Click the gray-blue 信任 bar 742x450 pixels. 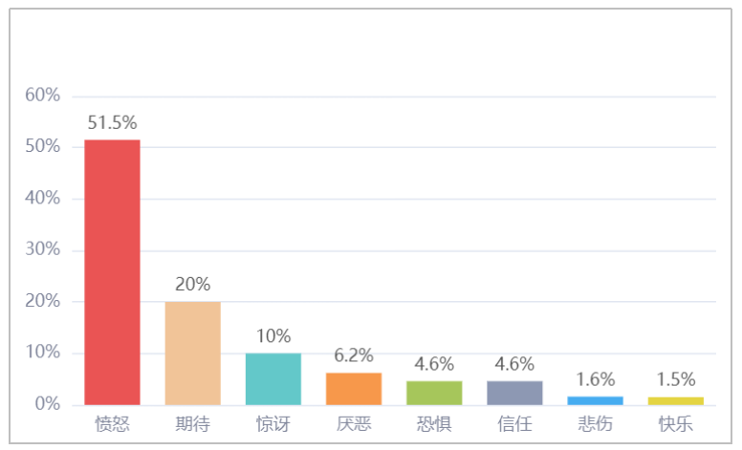tap(514, 394)
